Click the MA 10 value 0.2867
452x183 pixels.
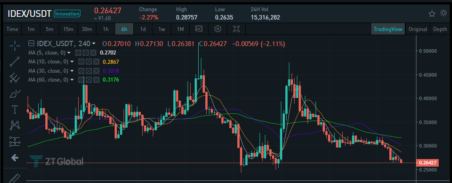coord(111,62)
